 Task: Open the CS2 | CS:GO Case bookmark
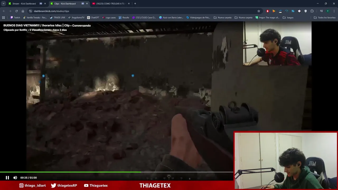(144, 18)
